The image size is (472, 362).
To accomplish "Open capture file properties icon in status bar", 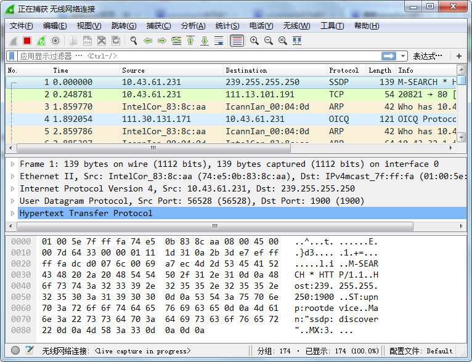I will tap(30, 350).
